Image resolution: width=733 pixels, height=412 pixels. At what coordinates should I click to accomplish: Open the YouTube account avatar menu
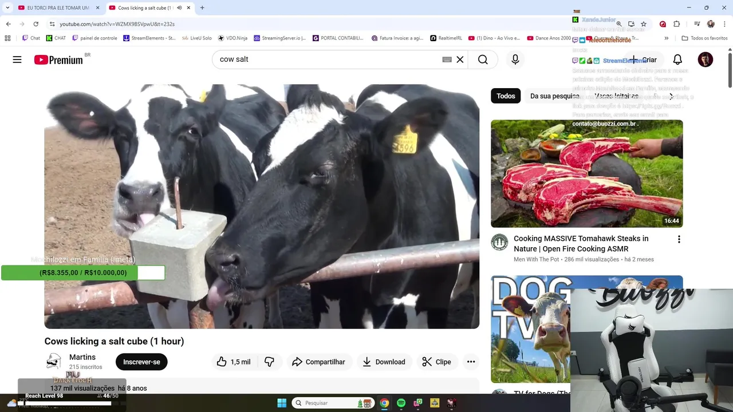pos(706,60)
